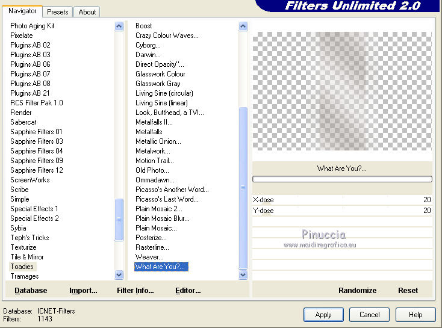Choose Motion Trail... effect
Image resolution: width=442 pixels, height=328 pixels.
click(155, 161)
